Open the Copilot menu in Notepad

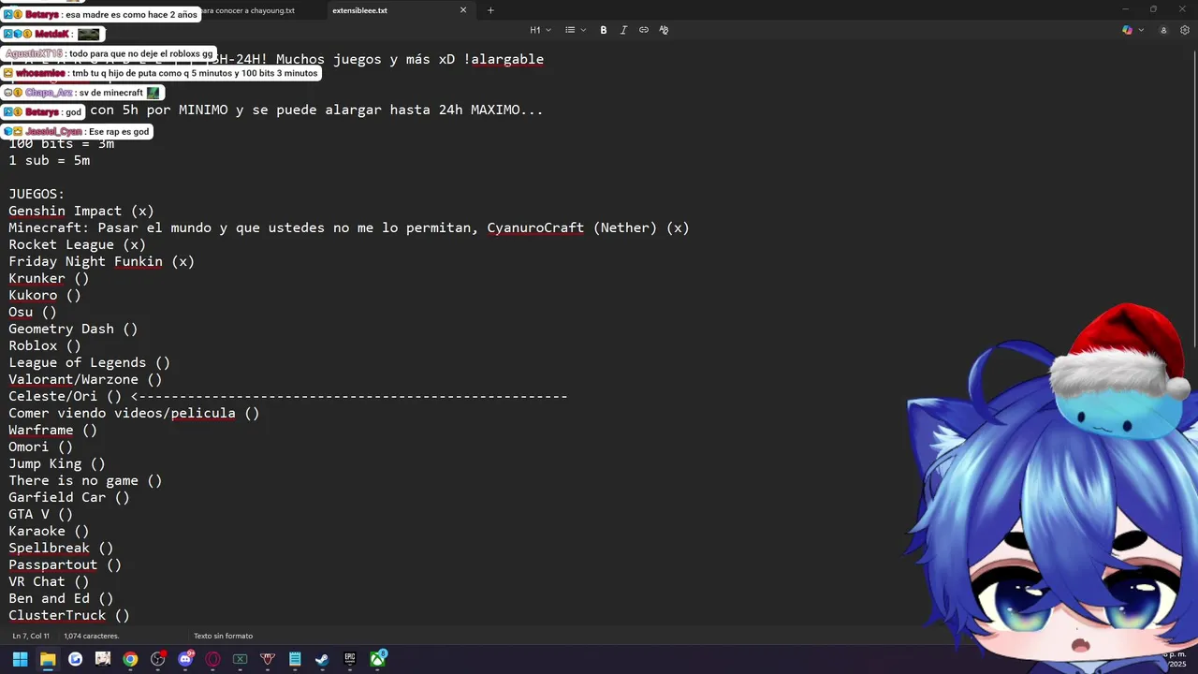click(x=1132, y=30)
